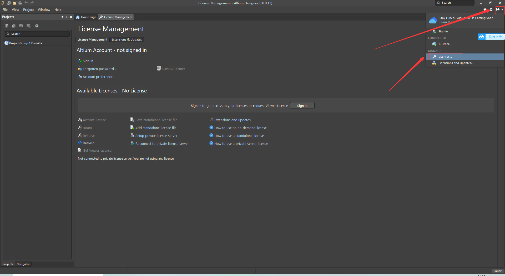
Task: Click key icon on License Management tab
Action: [x=101, y=17]
